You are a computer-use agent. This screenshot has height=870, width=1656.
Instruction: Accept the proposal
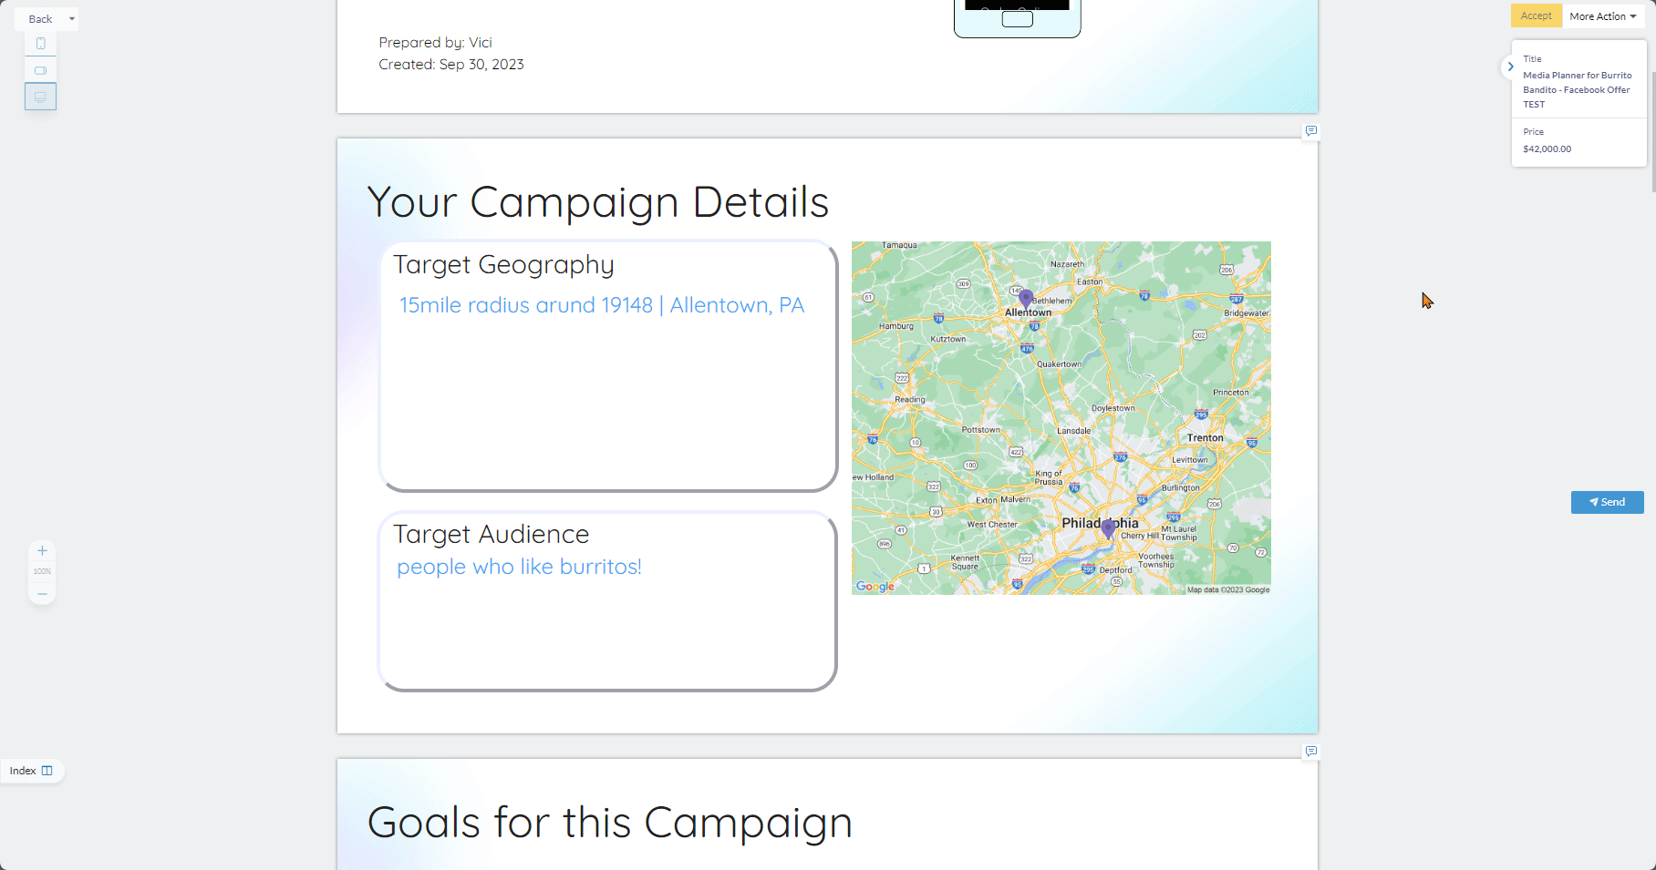coord(1537,16)
